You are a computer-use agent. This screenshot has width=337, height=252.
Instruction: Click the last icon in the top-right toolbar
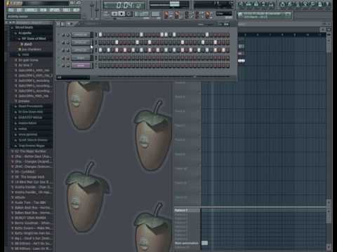tap(327, 4)
